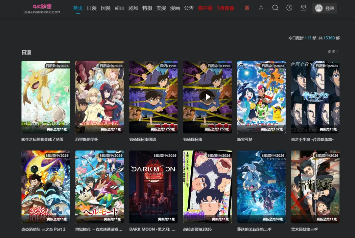Toggle the font language A icon
The width and height of the screenshot is (355, 238).
(261, 8)
